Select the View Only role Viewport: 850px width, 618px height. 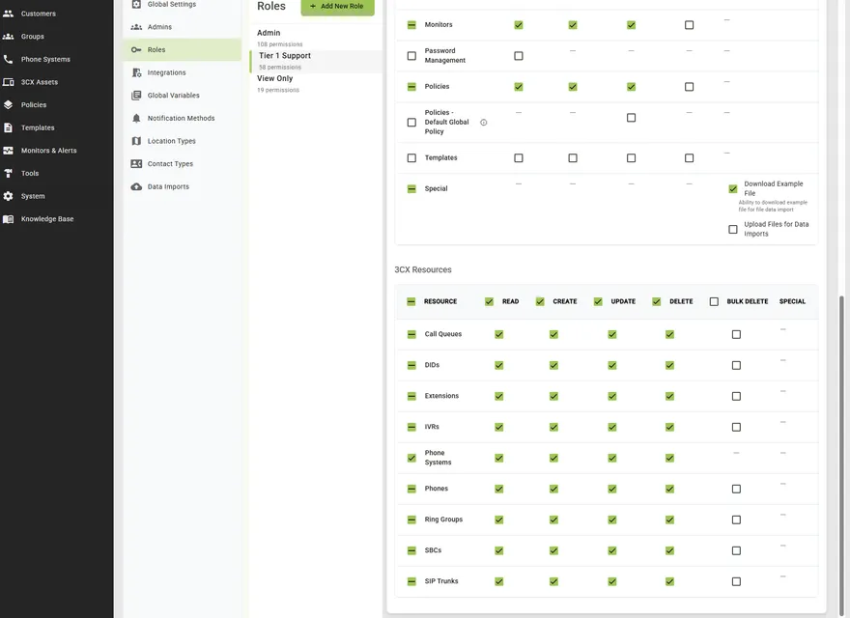[316, 83]
